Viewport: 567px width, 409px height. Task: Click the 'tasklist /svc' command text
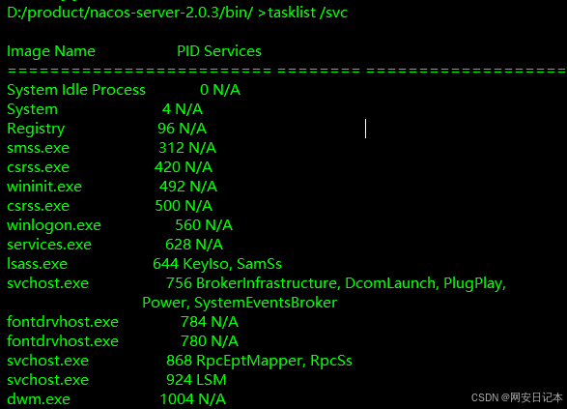308,13
